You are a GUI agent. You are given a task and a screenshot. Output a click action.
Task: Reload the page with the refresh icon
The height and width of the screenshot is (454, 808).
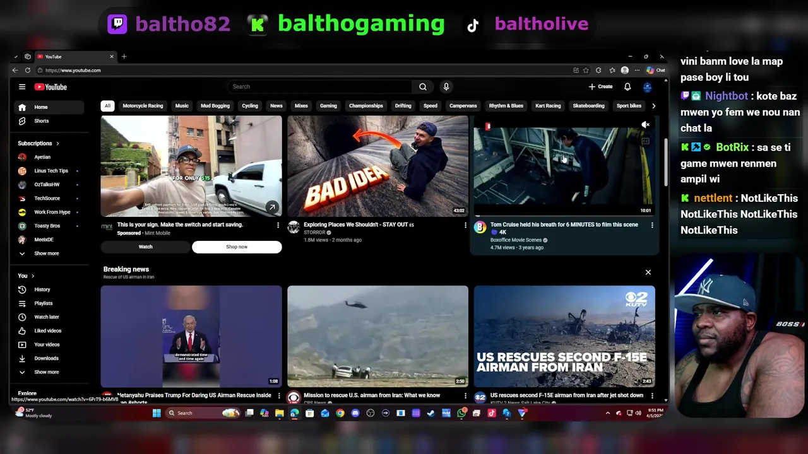28,70
